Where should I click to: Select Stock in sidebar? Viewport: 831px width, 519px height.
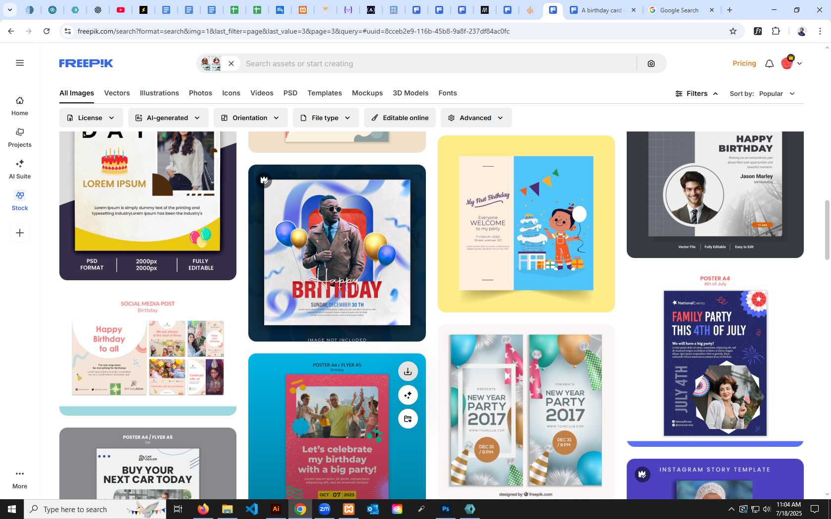[x=20, y=201]
